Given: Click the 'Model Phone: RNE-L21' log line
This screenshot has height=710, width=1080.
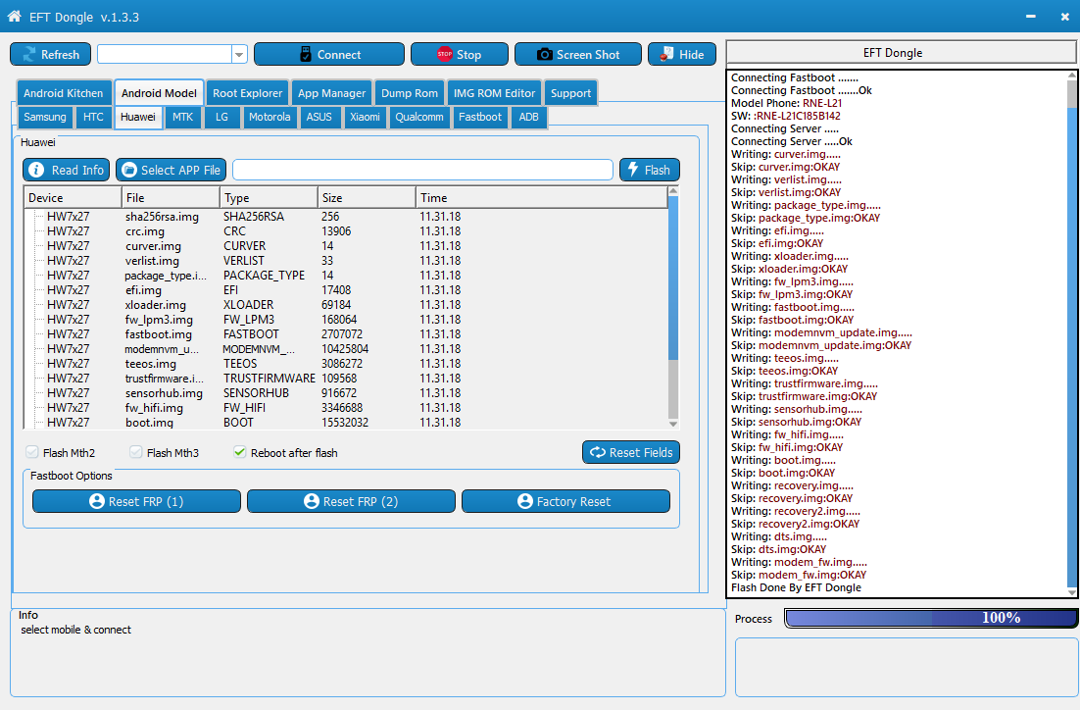Looking at the screenshot, I should coord(787,103).
